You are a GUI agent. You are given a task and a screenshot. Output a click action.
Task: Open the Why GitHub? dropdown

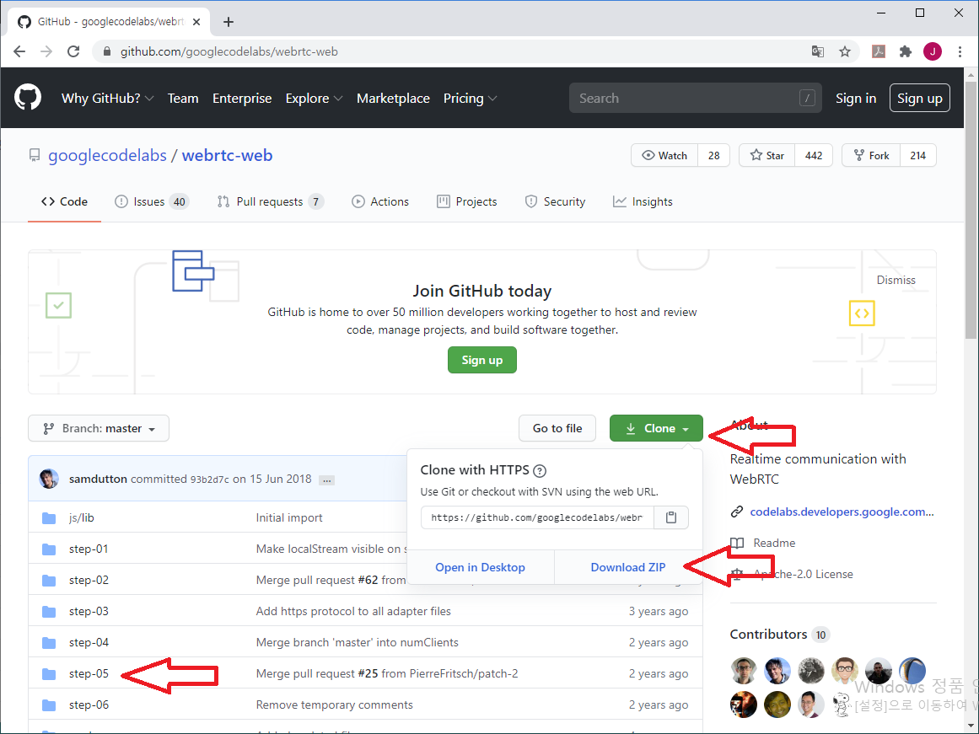tap(107, 98)
